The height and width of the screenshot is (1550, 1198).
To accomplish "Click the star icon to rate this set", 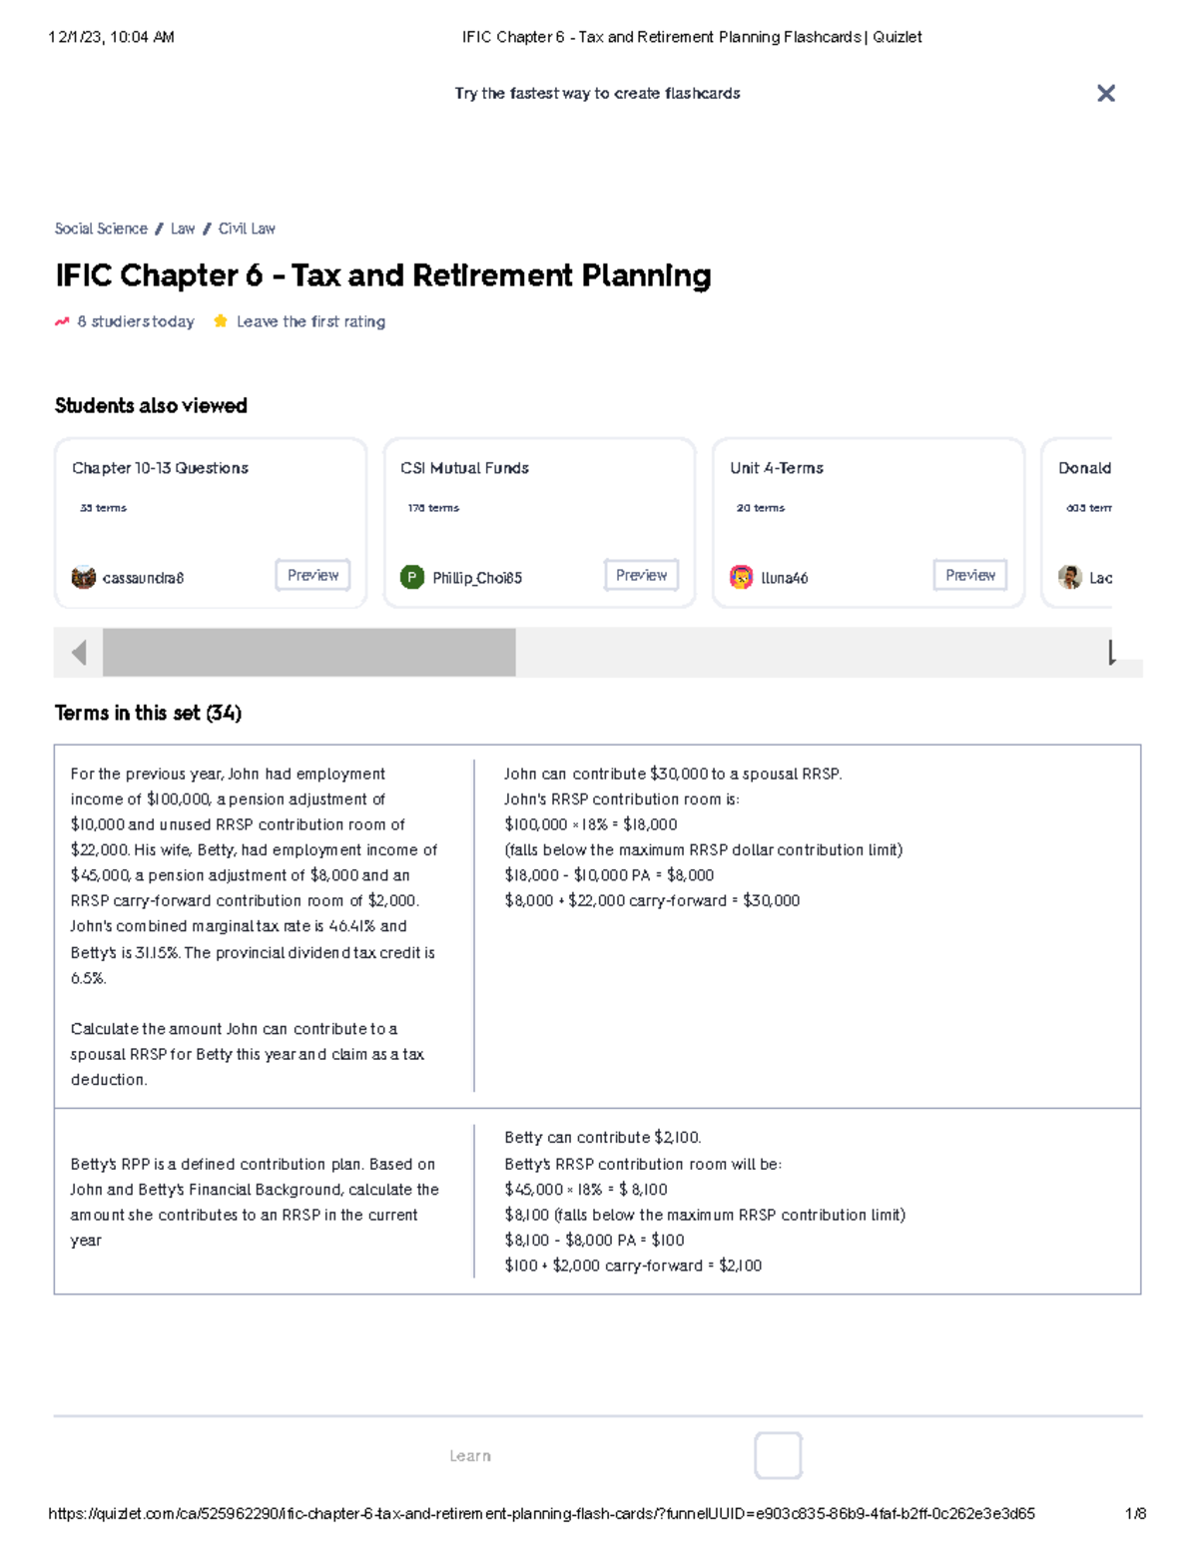I will pyautogui.click(x=220, y=320).
